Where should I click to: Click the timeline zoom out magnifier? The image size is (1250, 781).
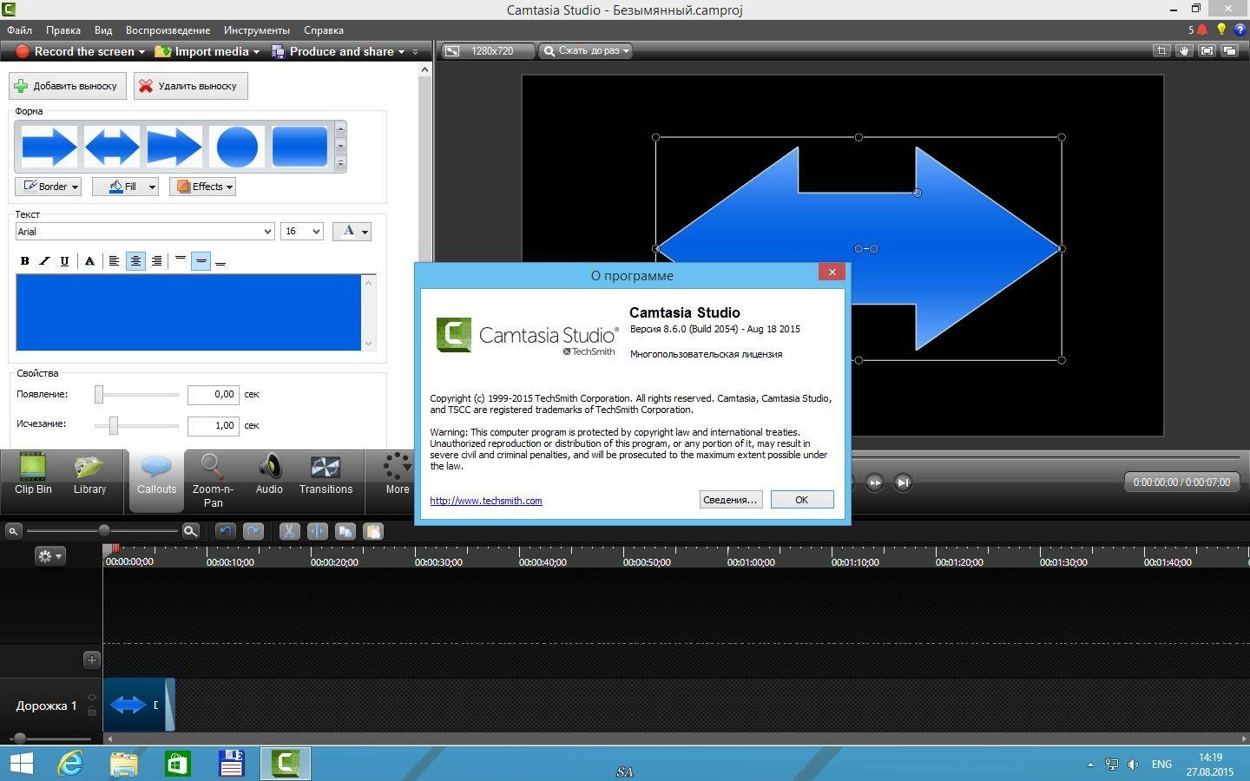click(13, 531)
